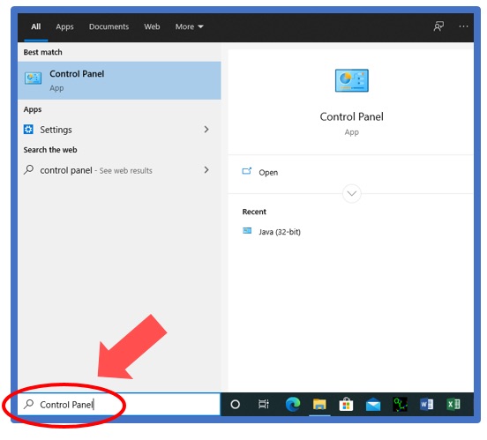The width and height of the screenshot is (487, 440).
Task: Open the More dropdown menu
Action: click(189, 26)
